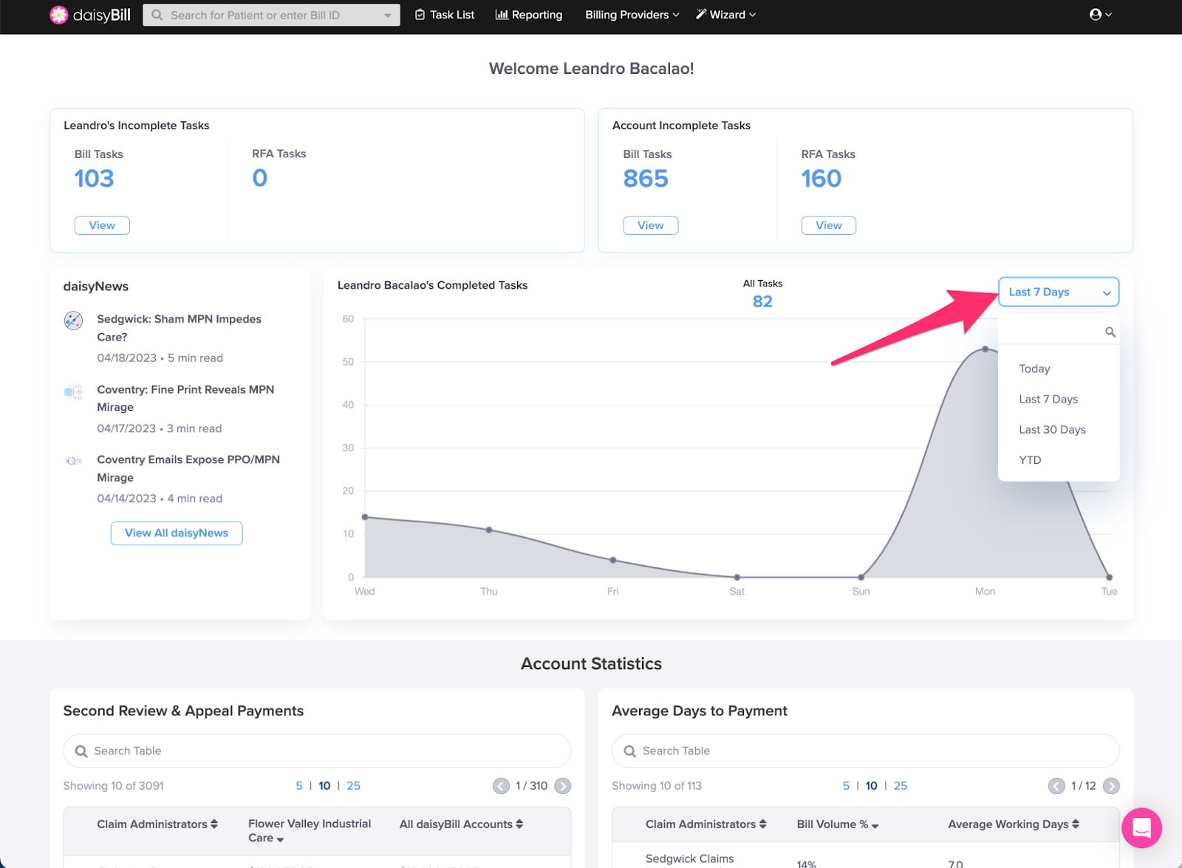The height and width of the screenshot is (868, 1182).
Task: View Leandro's incomplete Bill Tasks
Action: (x=102, y=225)
